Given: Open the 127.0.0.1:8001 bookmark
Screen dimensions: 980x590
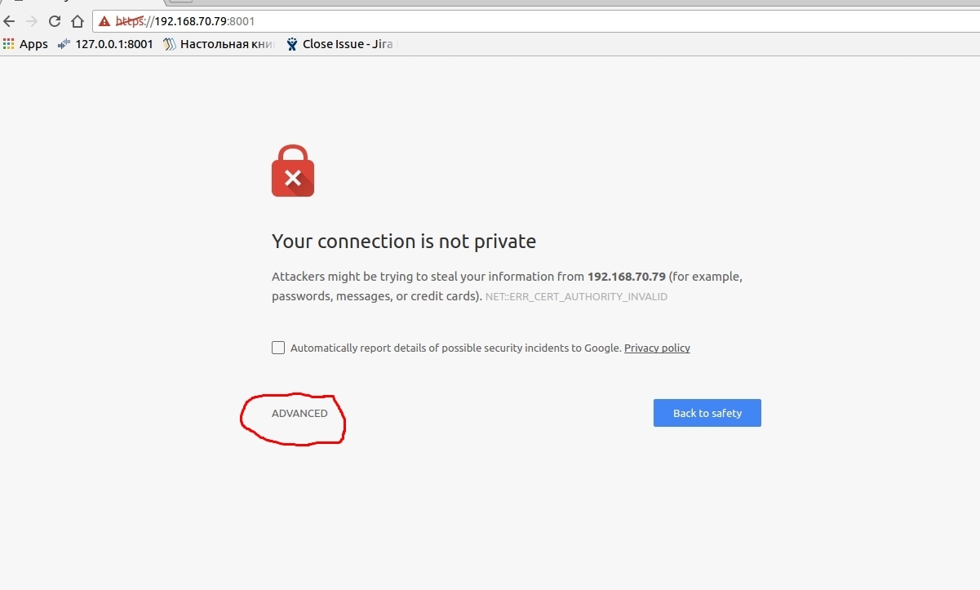Looking at the screenshot, I should [105, 44].
